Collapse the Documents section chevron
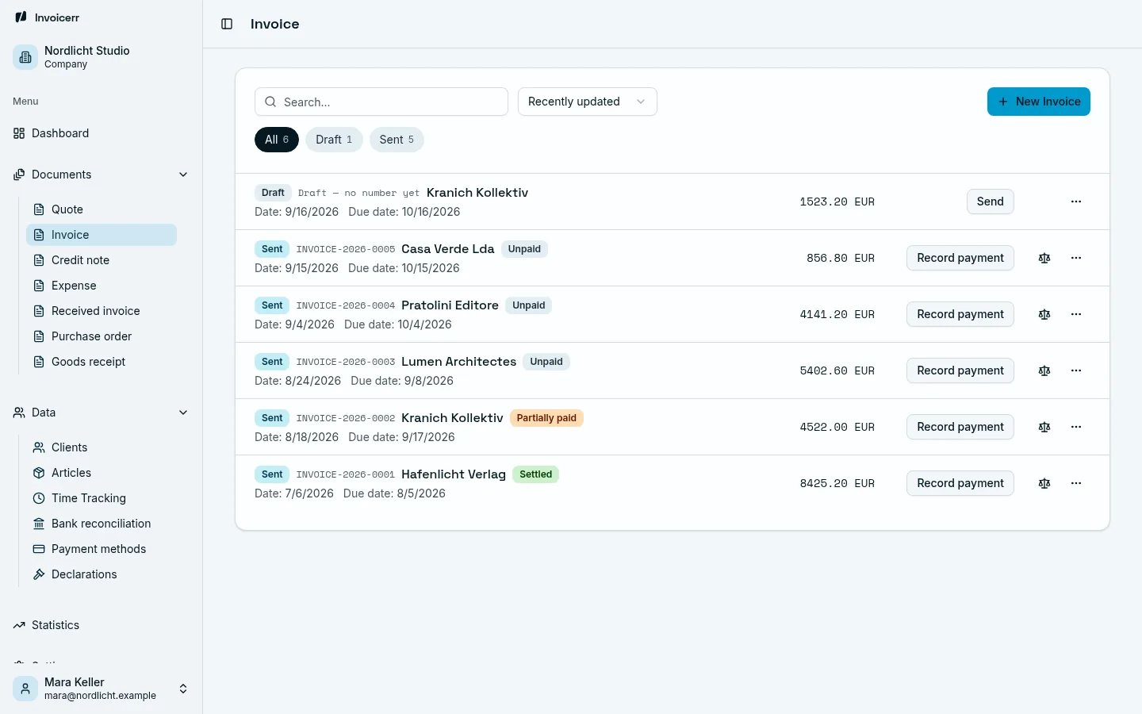 pyautogui.click(x=183, y=175)
